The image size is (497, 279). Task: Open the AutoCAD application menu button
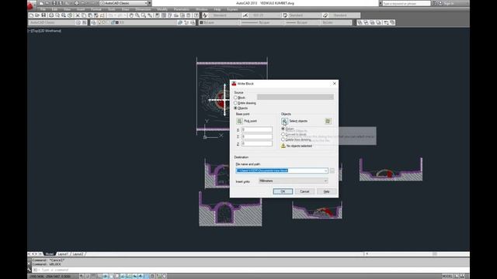(31, 5)
